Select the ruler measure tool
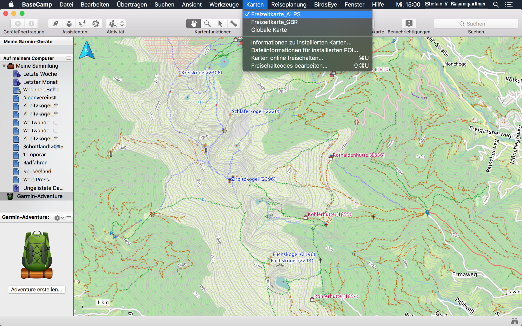 234,24
